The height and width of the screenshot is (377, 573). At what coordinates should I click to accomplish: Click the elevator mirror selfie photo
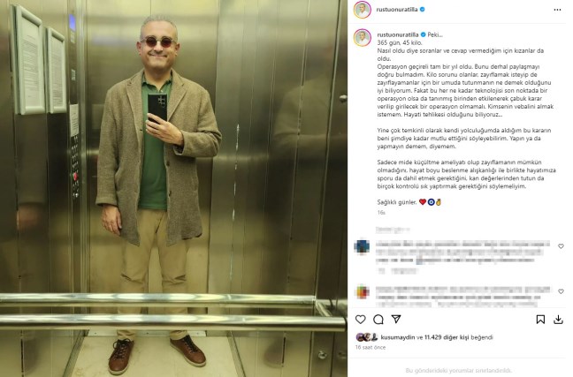[x=173, y=188]
